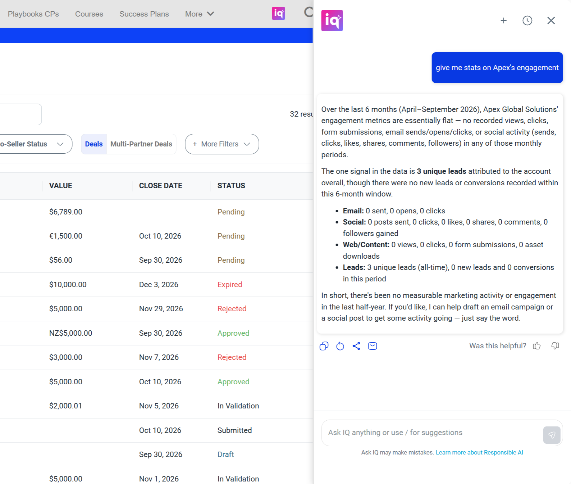
Task: Click the Submitted status cell
Action: tap(234, 430)
